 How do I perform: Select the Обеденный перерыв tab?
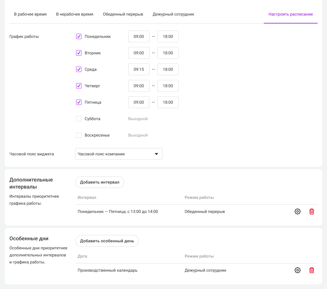click(123, 14)
